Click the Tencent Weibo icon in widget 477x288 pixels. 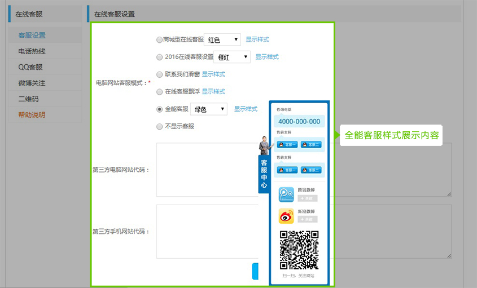(287, 194)
